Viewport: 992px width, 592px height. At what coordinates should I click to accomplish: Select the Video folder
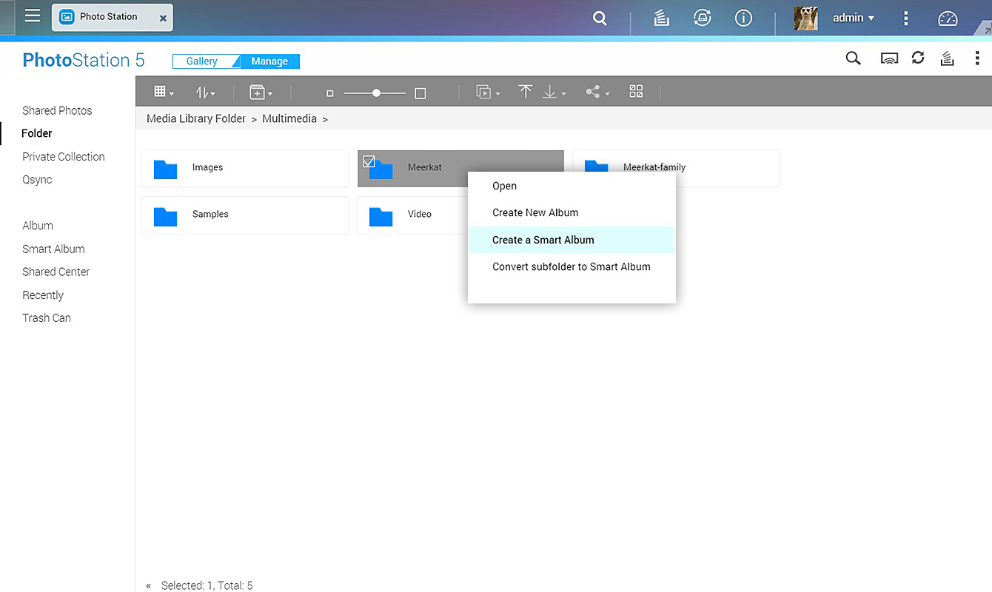click(x=412, y=215)
